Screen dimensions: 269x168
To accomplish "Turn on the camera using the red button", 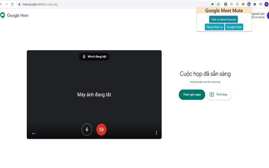I will [x=101, y=129].
